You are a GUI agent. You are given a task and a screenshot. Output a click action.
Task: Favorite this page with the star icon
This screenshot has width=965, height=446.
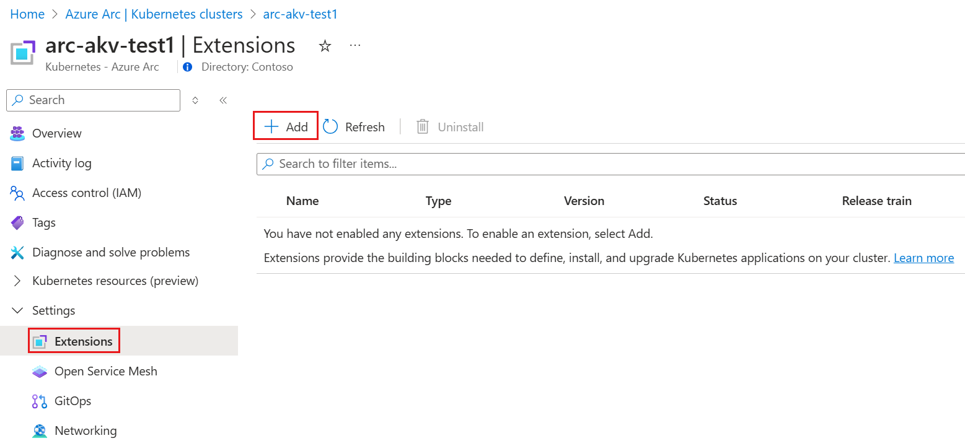click(325, 46)
